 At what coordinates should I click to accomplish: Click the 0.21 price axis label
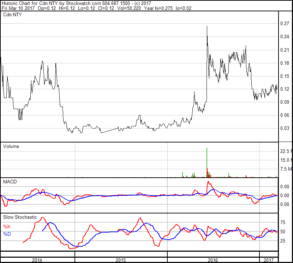coord(285,50)
